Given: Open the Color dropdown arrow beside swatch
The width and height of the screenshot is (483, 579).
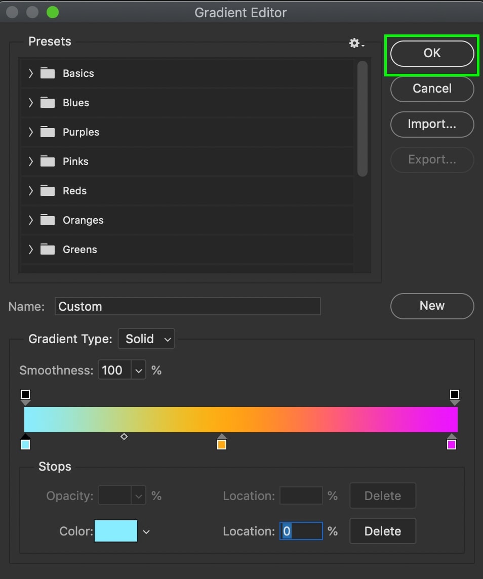Looking at the screenshot, I should (x=146, y=532).
